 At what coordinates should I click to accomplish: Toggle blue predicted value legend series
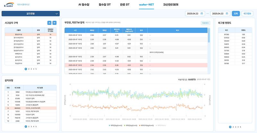point(116,126)
